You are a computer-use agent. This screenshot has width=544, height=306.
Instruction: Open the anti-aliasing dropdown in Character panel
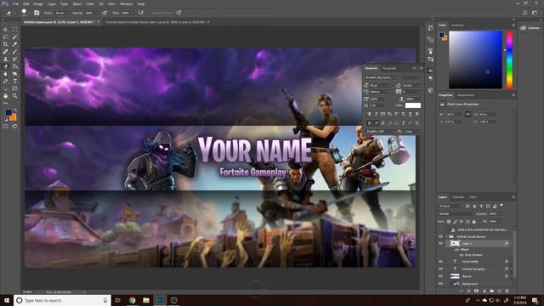[x=412, y=132]
